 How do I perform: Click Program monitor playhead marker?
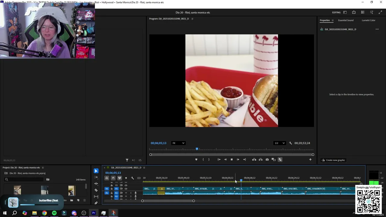(x=197, y=149)
